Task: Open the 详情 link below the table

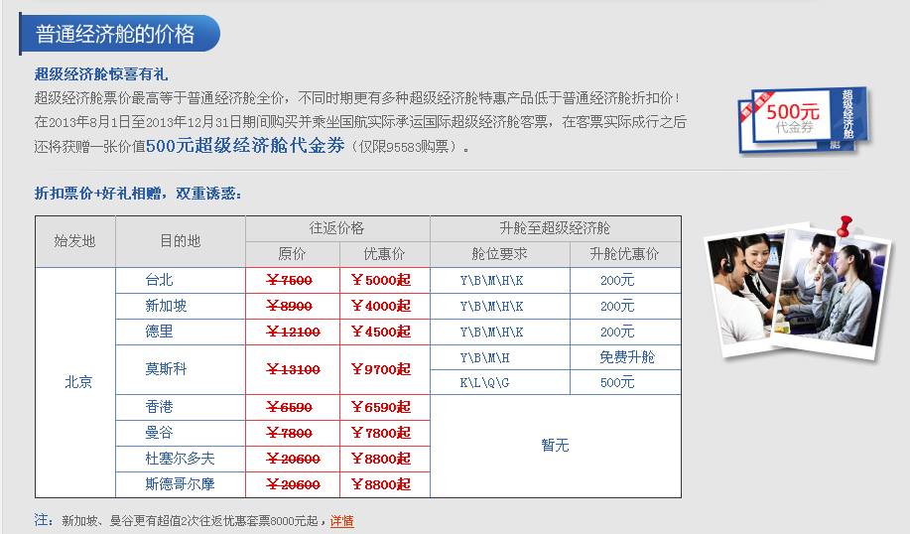Action: coord(341,520)
